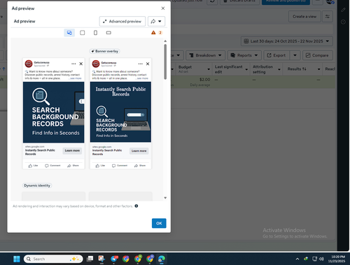Open the view settings sliders icon
This screenshot has height=265, width=350.
pos(328,17)
